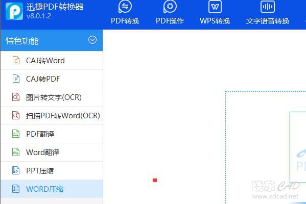The image size is (306, 204).
Task: Click the v8.0.1.2 version text
Action: (39, 16)
